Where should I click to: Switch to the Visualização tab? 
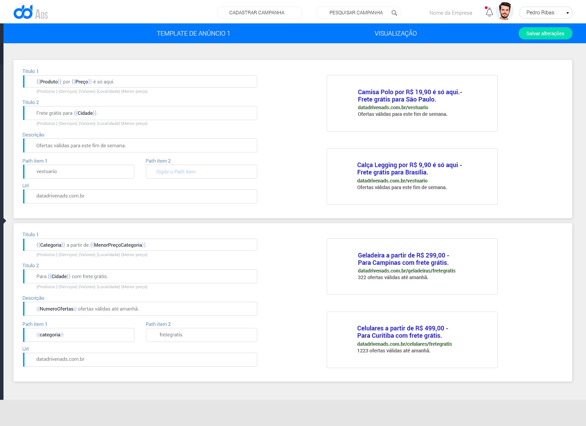coord(395,33)
